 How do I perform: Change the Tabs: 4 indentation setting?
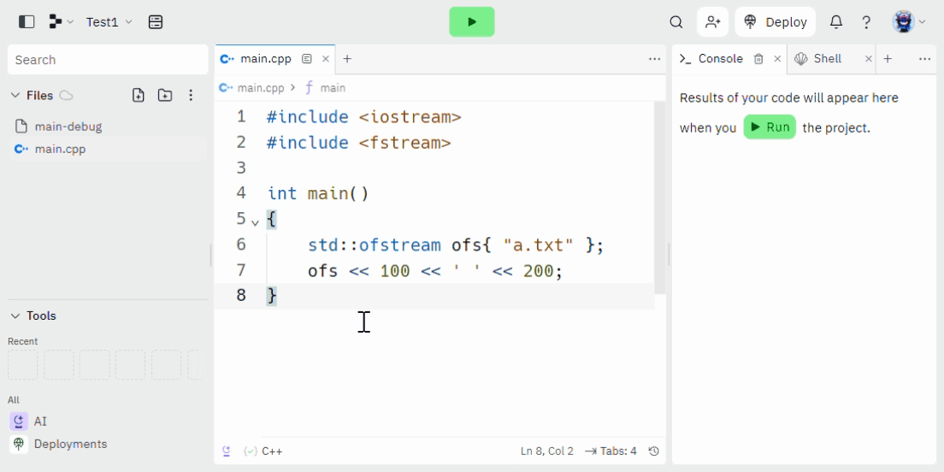click(x=611, y=451)
